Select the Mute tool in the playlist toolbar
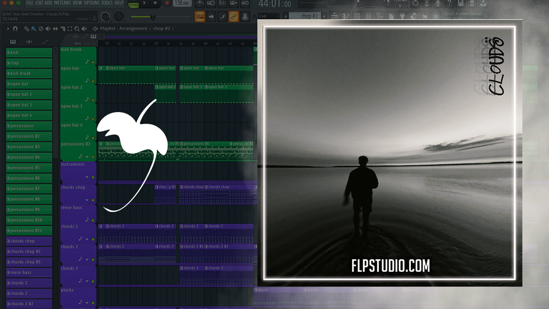Screen dimensions: 549x309 click(x=48, y=28)
